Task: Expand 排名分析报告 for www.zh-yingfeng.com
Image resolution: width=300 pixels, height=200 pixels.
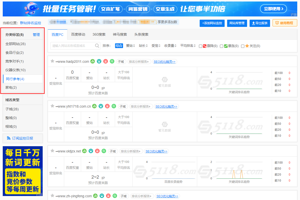Action: [142, 196]
